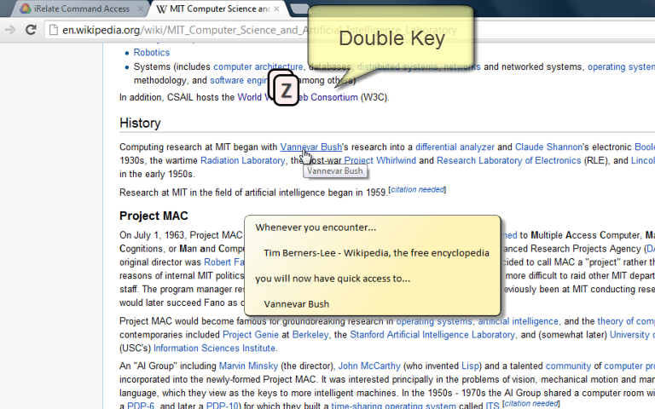Image resolution: width=655 pixels, height=409 pixels.
Task: Click citation needed after ITS
Action: pos(531,404)
